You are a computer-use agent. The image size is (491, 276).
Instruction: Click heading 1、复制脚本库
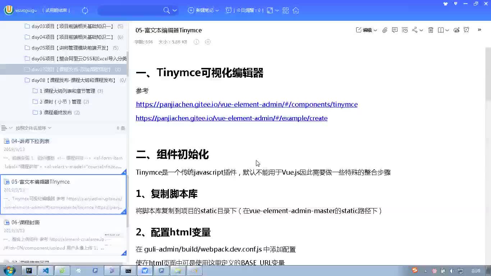pos(166,194)
